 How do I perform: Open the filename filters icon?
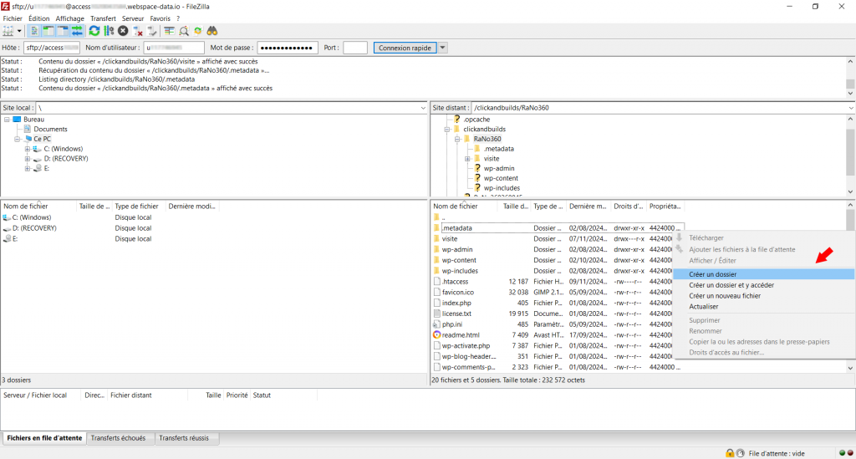click(169, 31)
